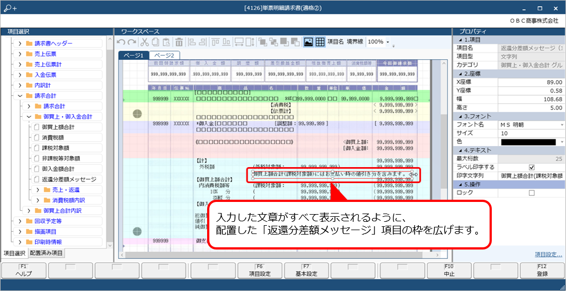Image resolution: width=566 pixels, height=291 pixels.
Task: Click the Redo arrow icon
Action: pos(132,42)
